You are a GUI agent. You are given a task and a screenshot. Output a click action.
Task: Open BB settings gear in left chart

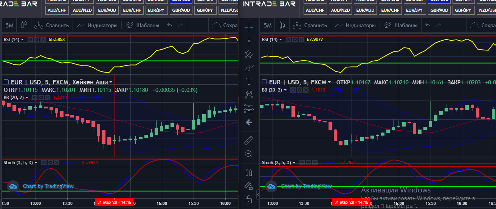[41, 98]
